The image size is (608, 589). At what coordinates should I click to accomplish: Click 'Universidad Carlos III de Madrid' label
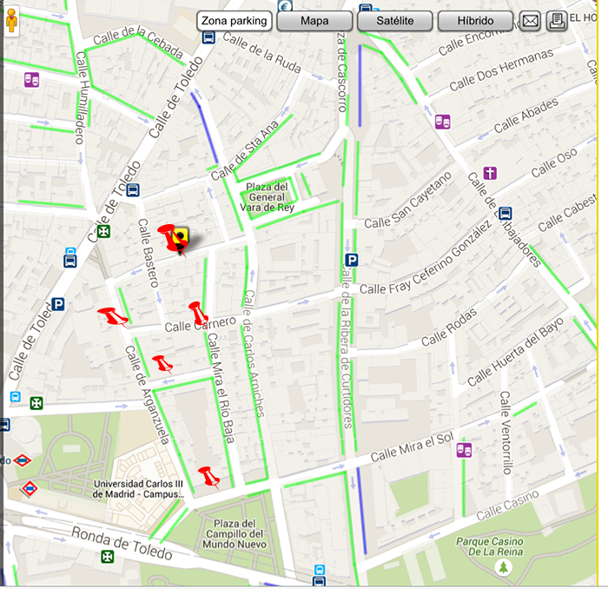[138, 489]
